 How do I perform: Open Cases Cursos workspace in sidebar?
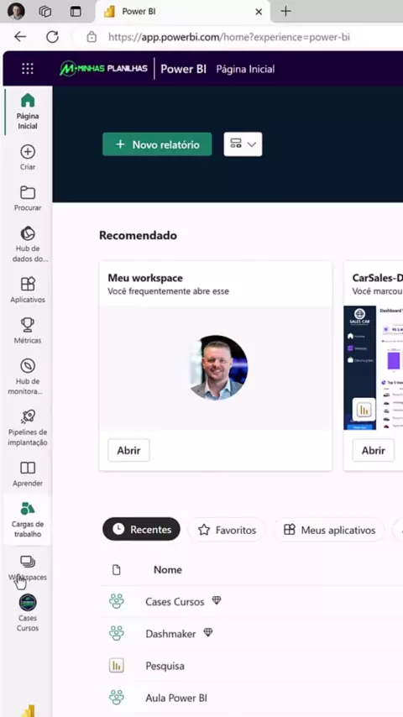(28, 613)
